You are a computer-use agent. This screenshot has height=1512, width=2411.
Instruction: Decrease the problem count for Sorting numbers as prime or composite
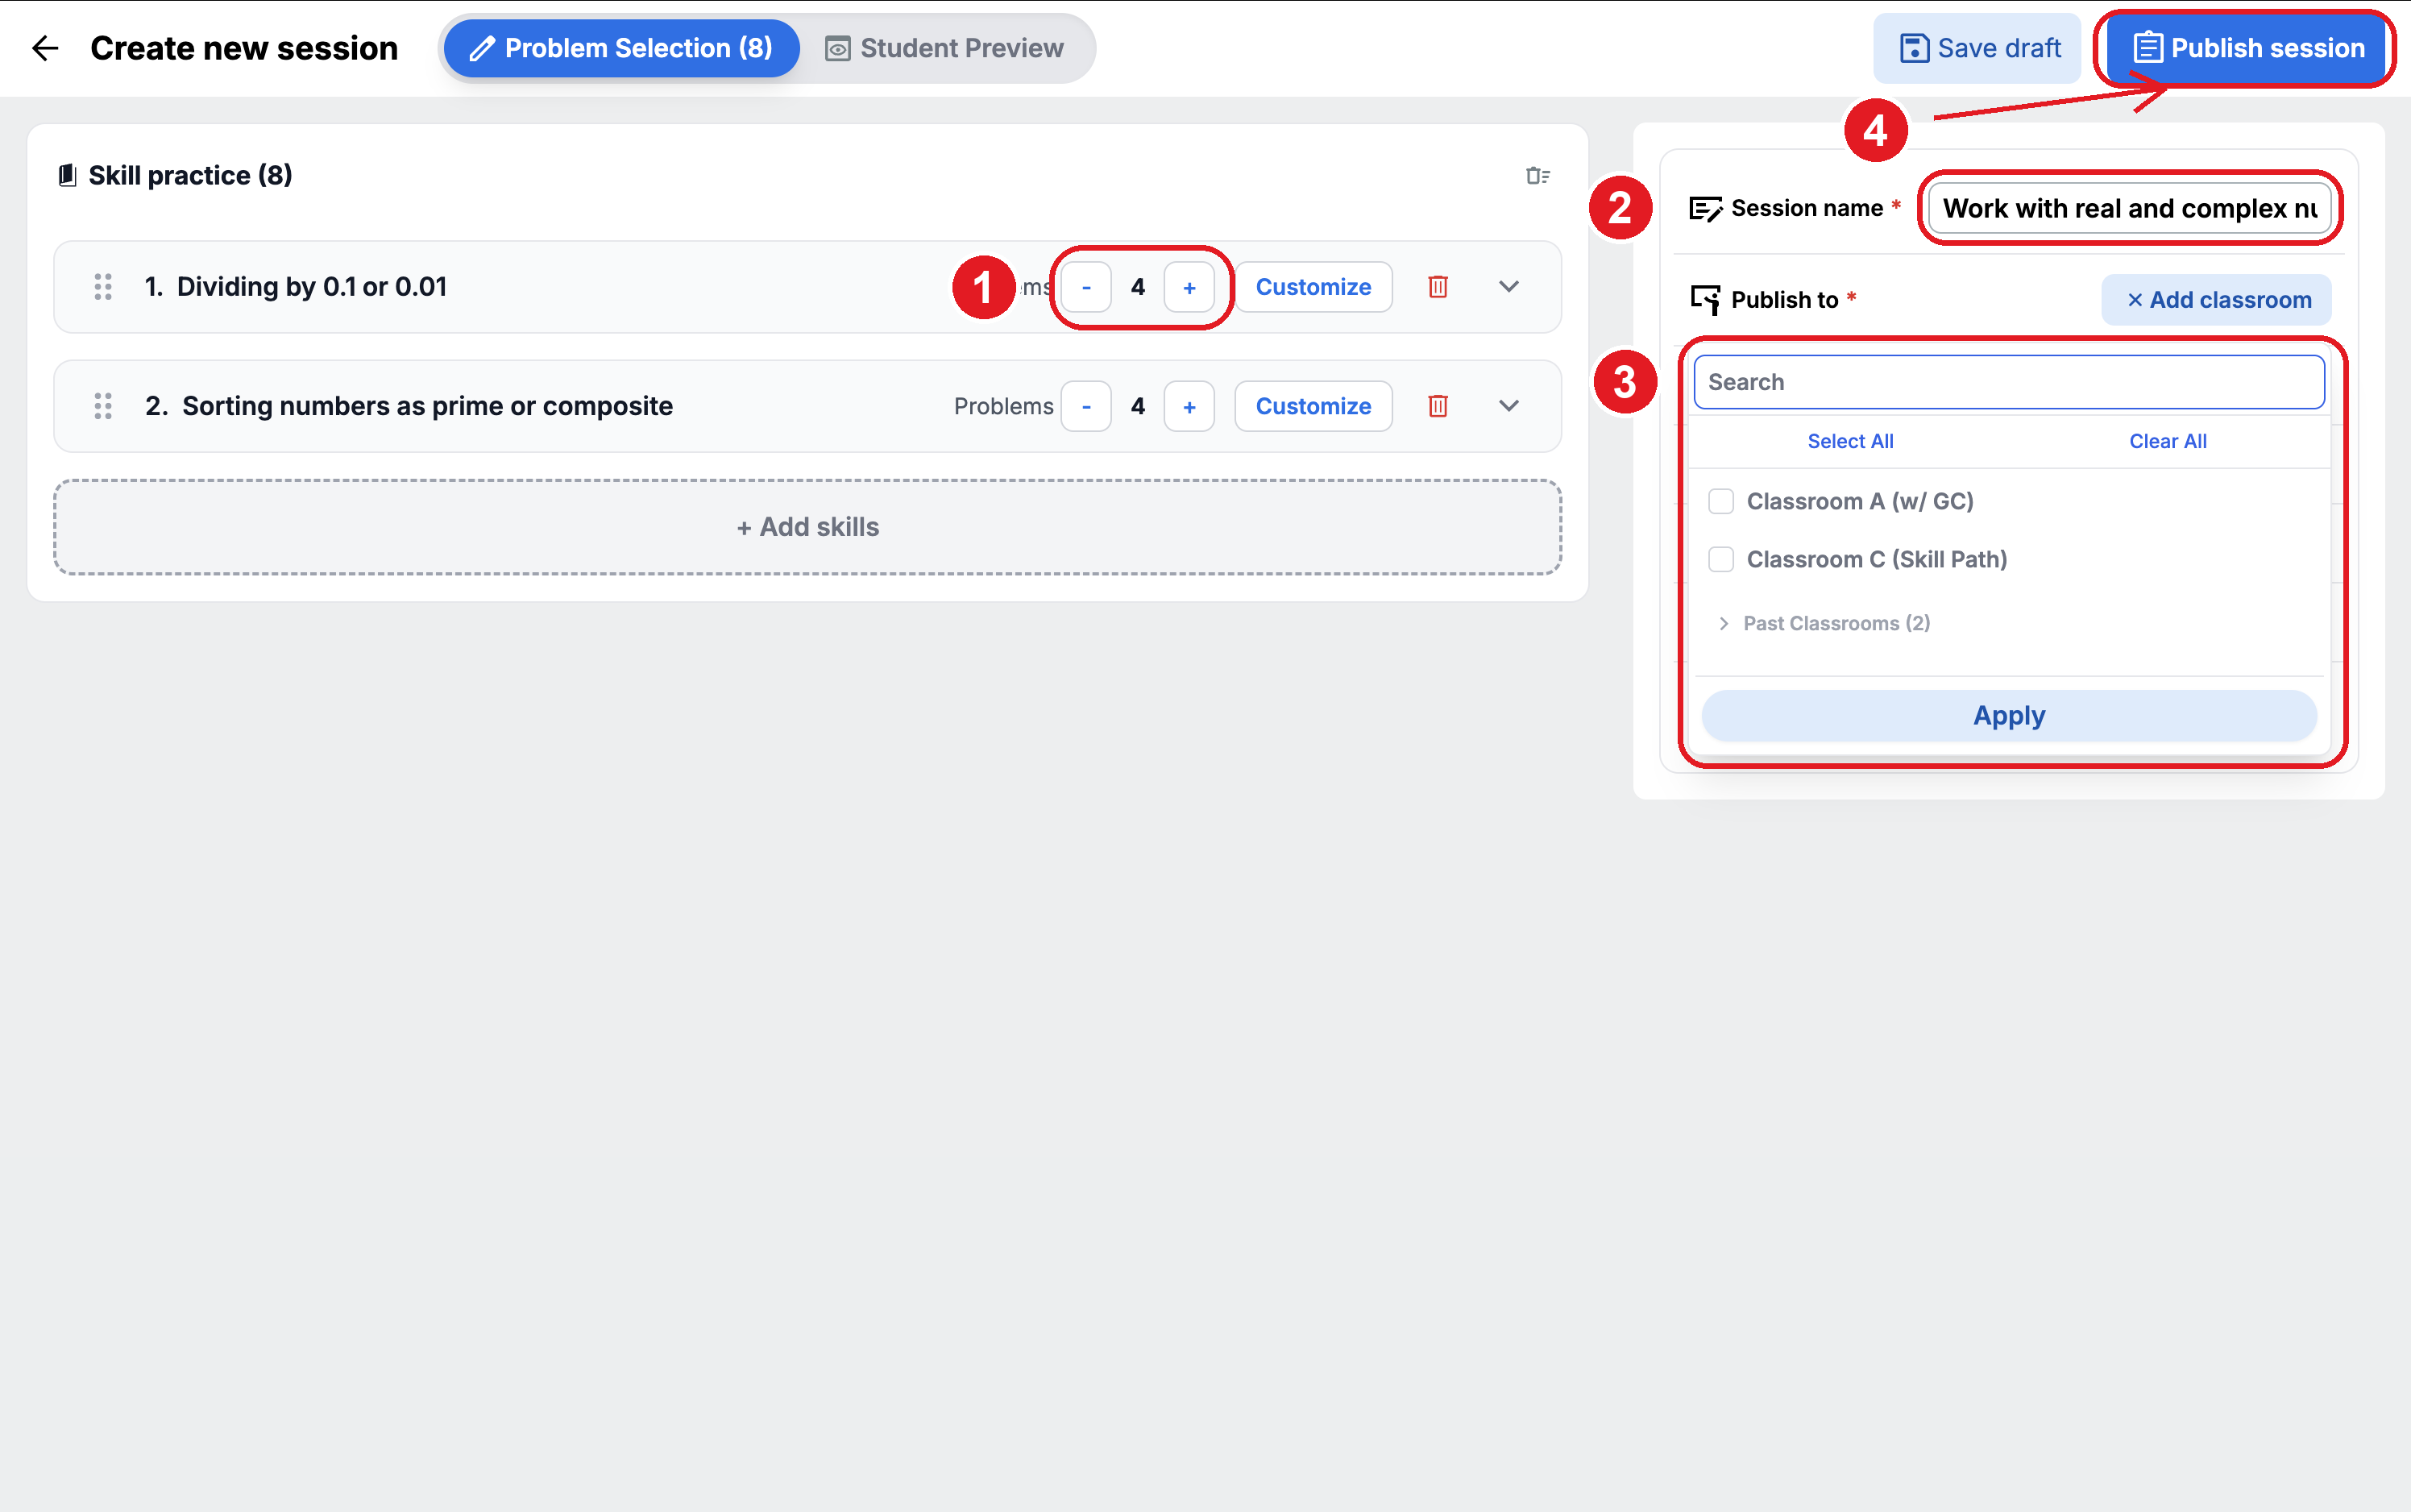pos(1086,406)
